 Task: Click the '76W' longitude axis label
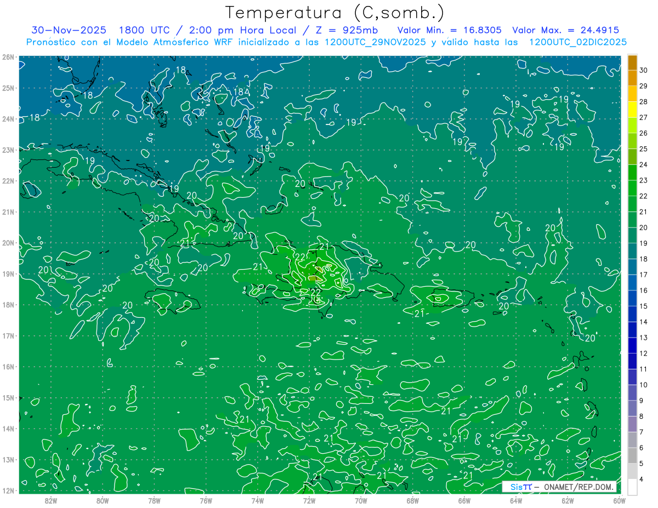206,500
